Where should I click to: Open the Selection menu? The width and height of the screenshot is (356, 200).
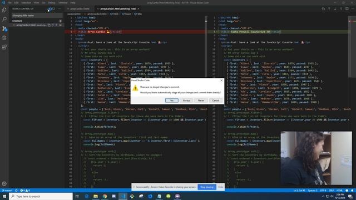click(26, 3)
